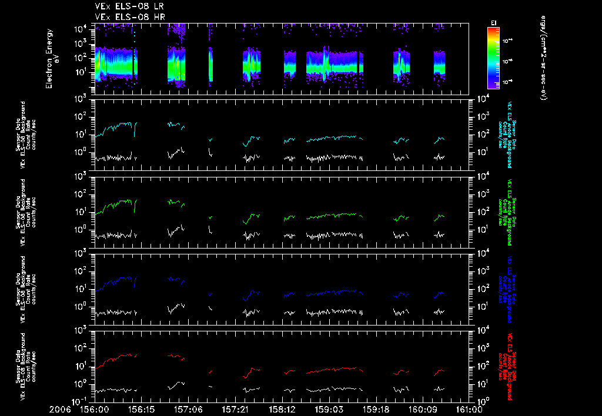
Task: Click the "161:00" time axis label
Action: [469, 410]
